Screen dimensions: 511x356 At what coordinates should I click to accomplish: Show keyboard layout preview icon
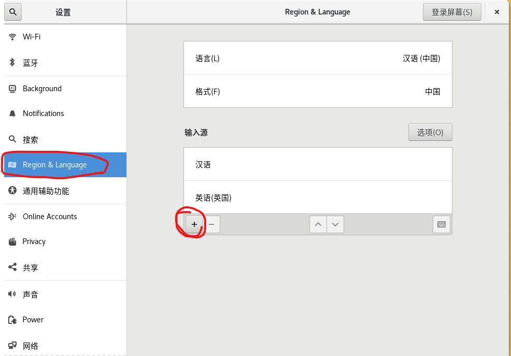pyautogui.click(x=442, y=224)
